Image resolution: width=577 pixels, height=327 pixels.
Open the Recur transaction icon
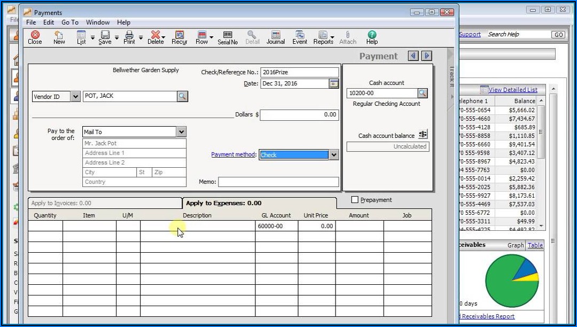(180, 37)
